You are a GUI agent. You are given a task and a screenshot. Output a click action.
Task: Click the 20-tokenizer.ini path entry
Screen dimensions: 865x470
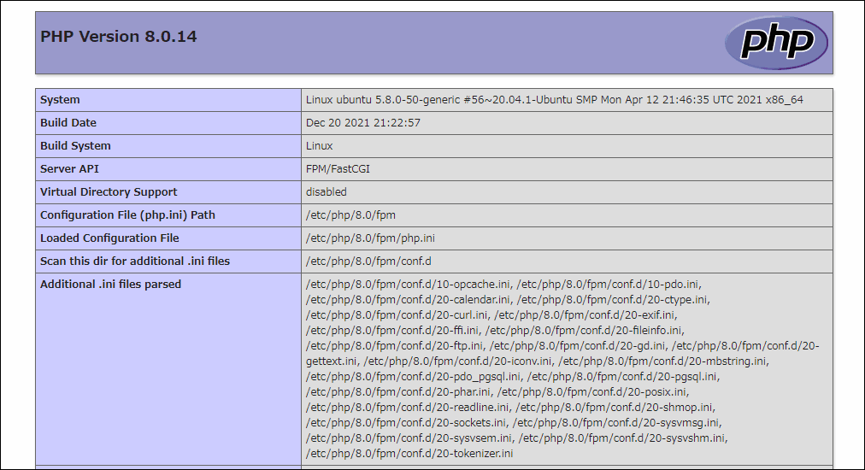point(409,454)
